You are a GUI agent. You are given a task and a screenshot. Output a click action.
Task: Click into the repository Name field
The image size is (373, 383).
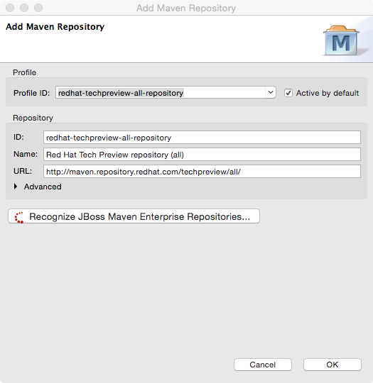pos(202,155)
